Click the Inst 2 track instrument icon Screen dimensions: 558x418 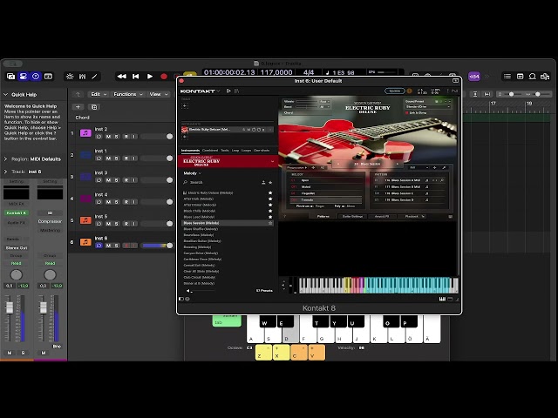coord(85,133)
